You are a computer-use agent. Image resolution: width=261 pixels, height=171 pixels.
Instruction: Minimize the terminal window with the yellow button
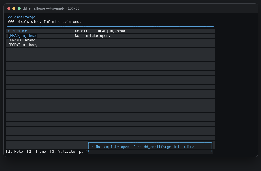(x=14, y=8)
